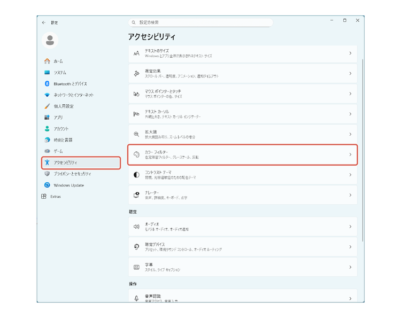Expand コントラスト テーマ row chevron

click(350, 175)
